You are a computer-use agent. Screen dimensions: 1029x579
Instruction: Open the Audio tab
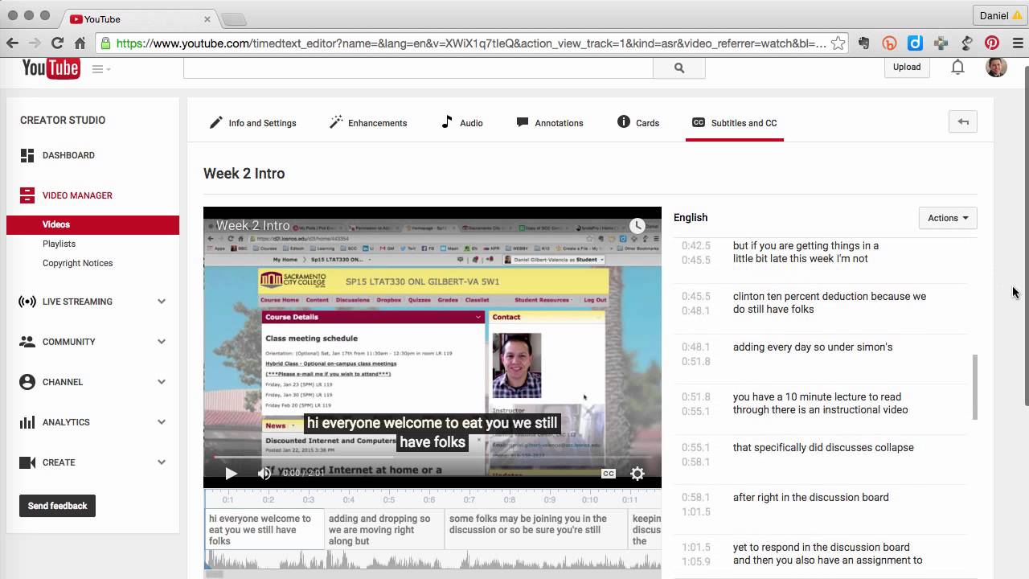tap(462, 123)
